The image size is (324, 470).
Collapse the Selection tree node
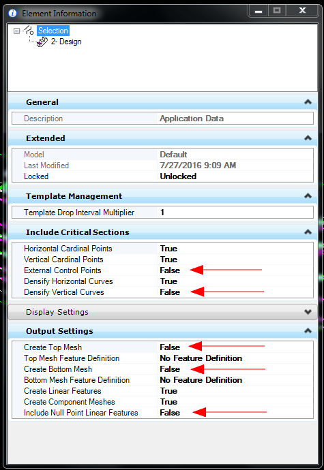point(16,31)
